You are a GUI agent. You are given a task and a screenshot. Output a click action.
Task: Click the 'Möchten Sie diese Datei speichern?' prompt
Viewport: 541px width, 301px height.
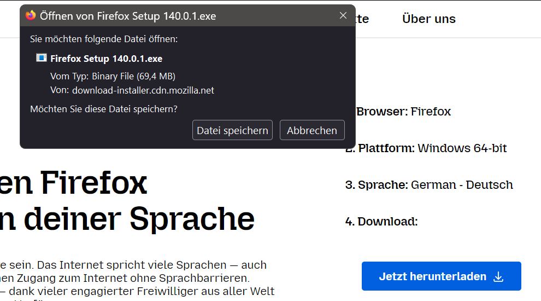click(104, 109)
